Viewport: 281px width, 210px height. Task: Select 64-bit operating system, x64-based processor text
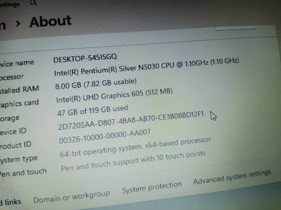click(135, 147)
